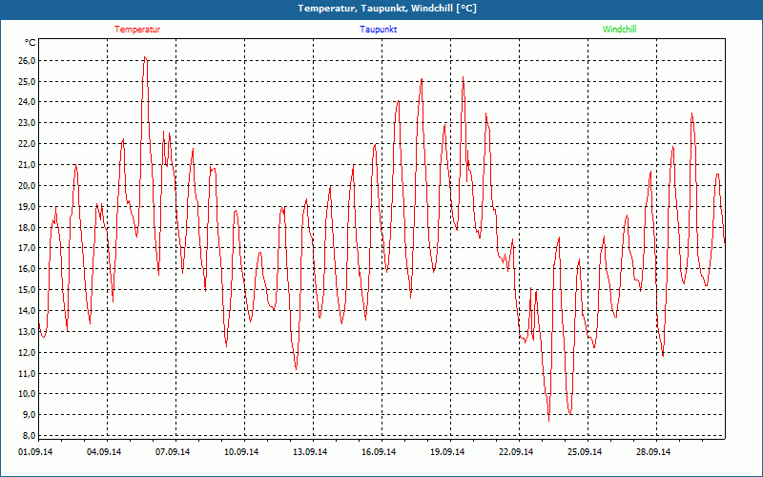763x477 pixels.
Task: Click the 17,0 y-axis label
Action: pyautogui.click(x=27, y=248)
